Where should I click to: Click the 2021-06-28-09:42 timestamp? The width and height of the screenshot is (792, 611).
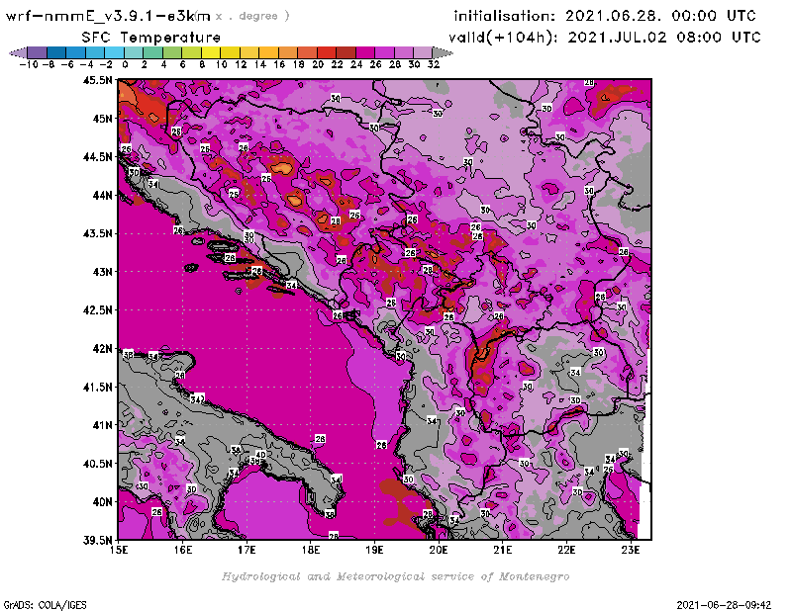pos(724,604)
